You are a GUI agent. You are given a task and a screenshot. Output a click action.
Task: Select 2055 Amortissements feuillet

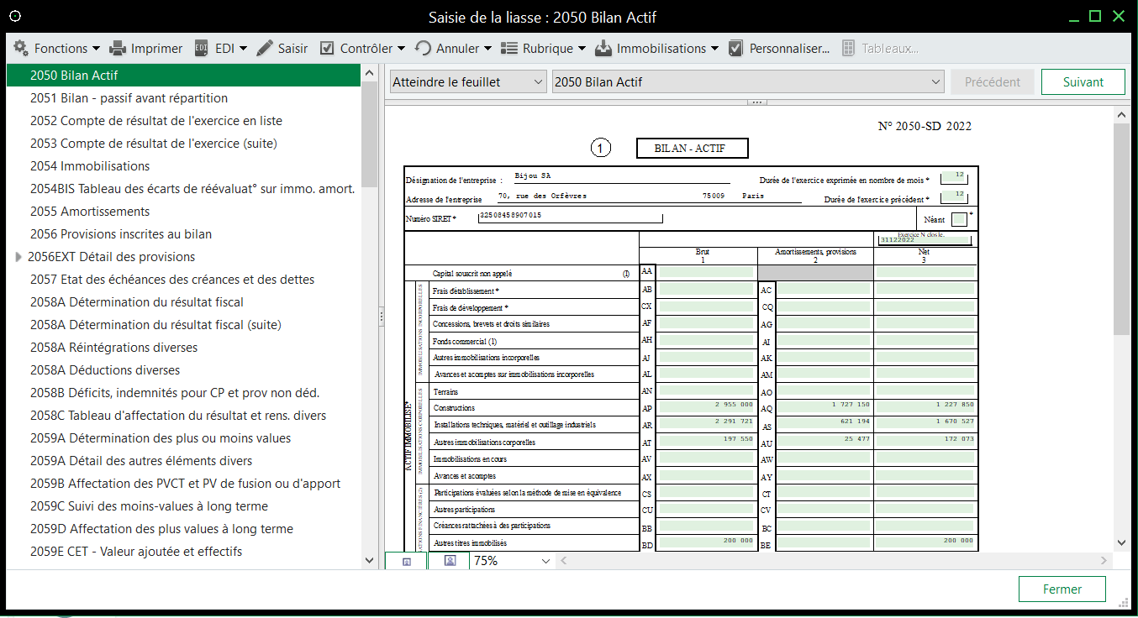184,212
